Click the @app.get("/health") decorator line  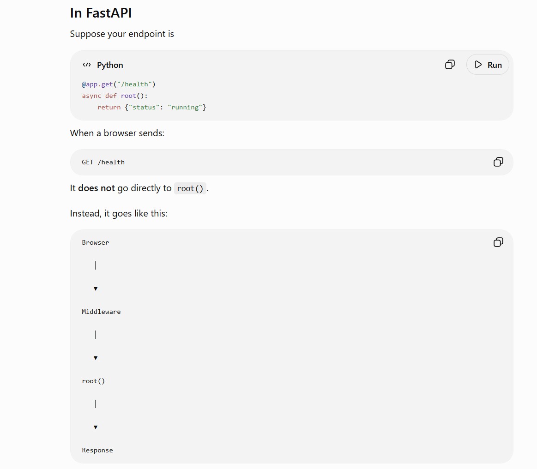(119, 84)
